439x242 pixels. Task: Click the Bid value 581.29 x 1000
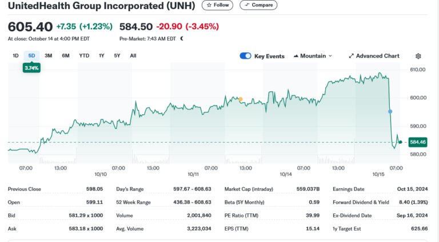click(x=86, y=215)
